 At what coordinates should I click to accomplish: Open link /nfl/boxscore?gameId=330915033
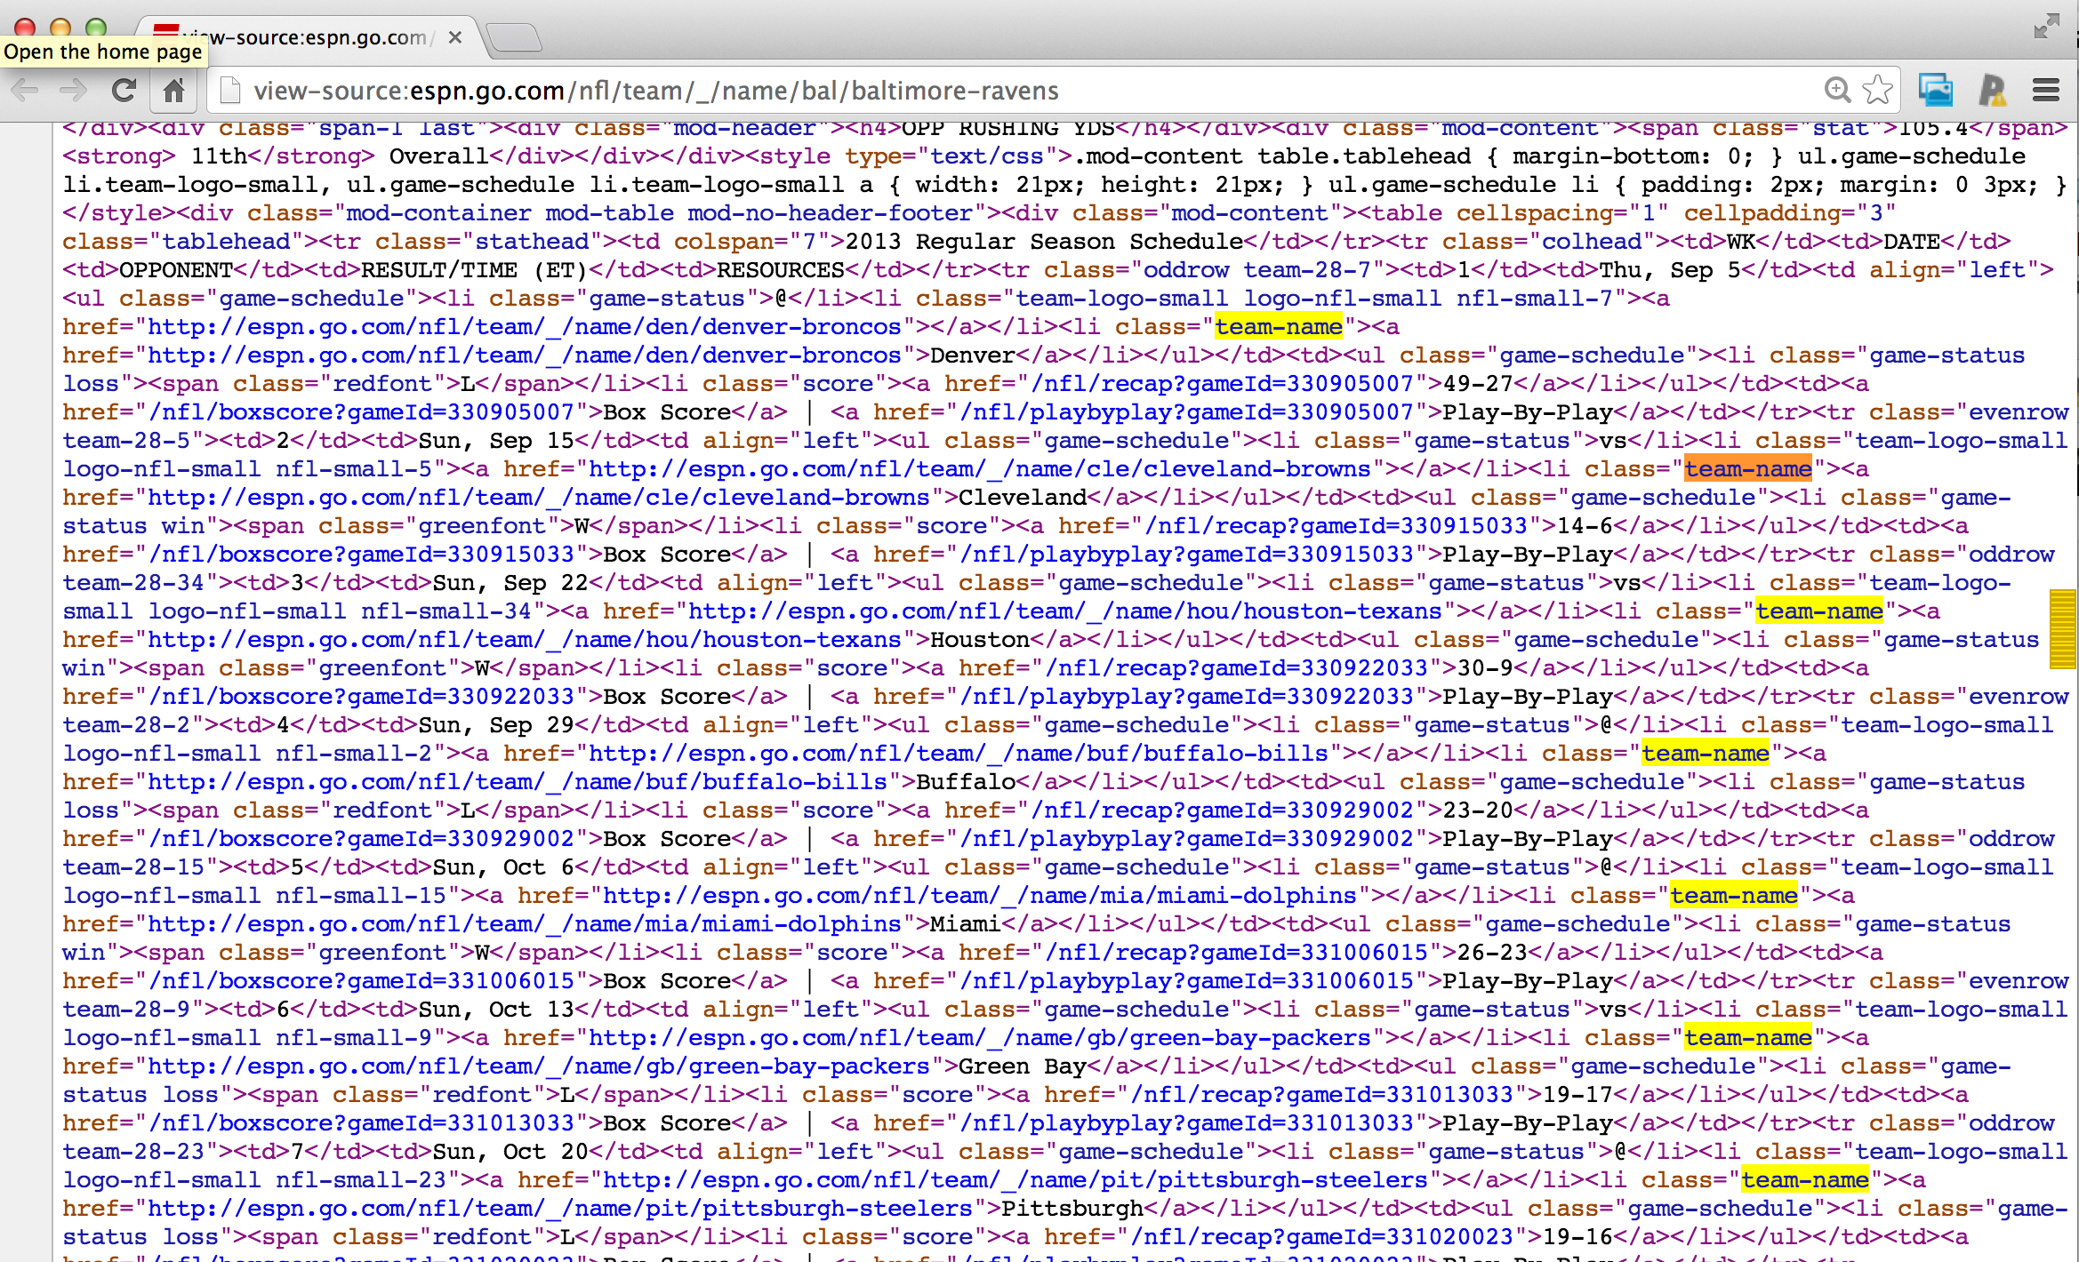361,555
